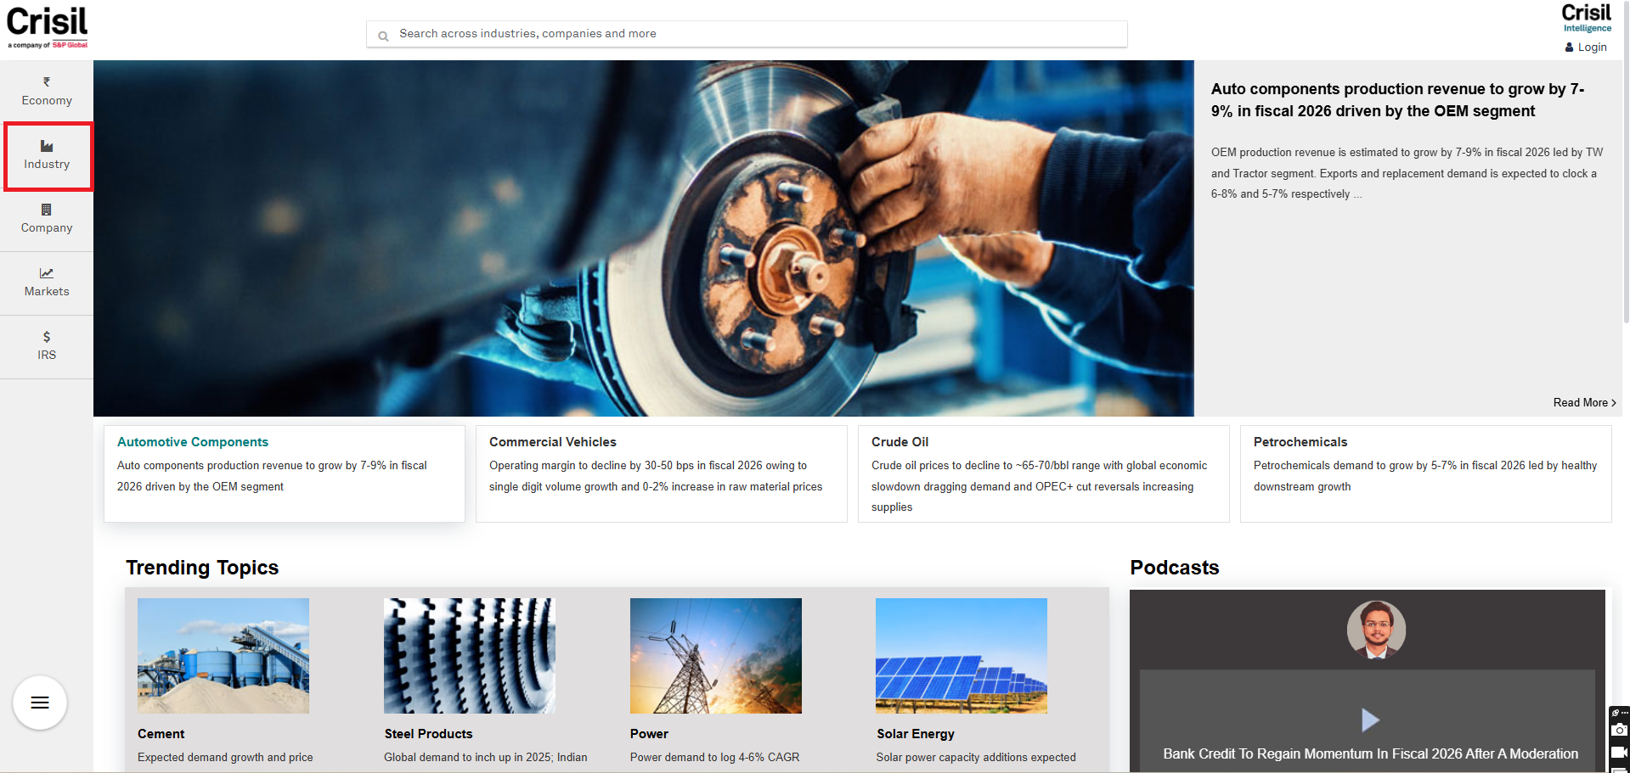The image size is (1630, 773).
Task: Open the IRS sidebar item
Action: (x=47, y=346)
